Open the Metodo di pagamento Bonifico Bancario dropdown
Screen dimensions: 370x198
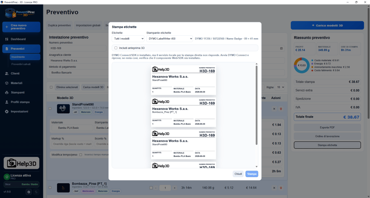[78, 73]
